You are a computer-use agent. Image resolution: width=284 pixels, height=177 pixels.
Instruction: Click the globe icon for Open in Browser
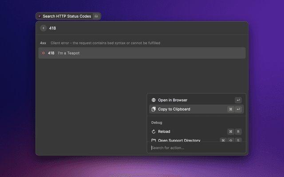[x=154, y=100]
